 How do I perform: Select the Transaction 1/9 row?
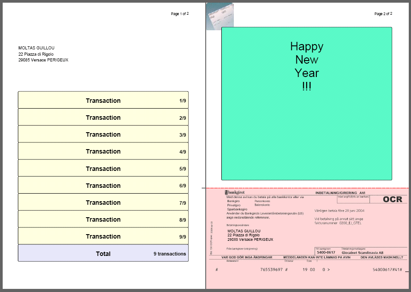(103, 100)
